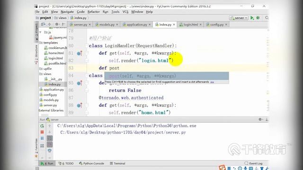This screenshot has width=303, height=170.
Task: Start debugging with the bug icon
Action: (x=258, y=18)
